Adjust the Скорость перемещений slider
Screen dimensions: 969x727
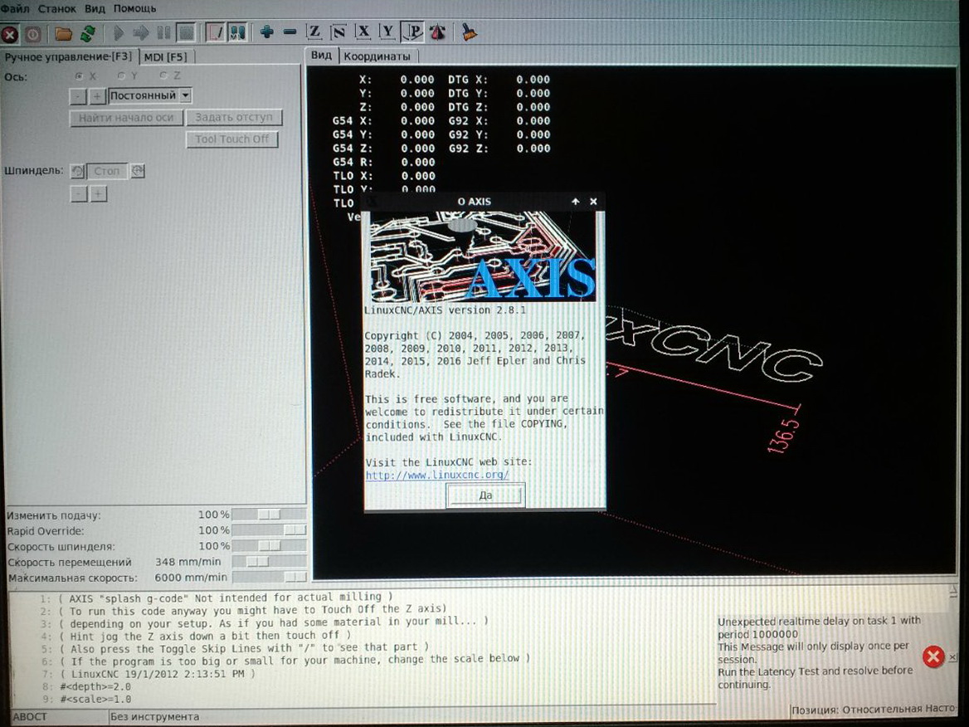click(x=270, y=561)
